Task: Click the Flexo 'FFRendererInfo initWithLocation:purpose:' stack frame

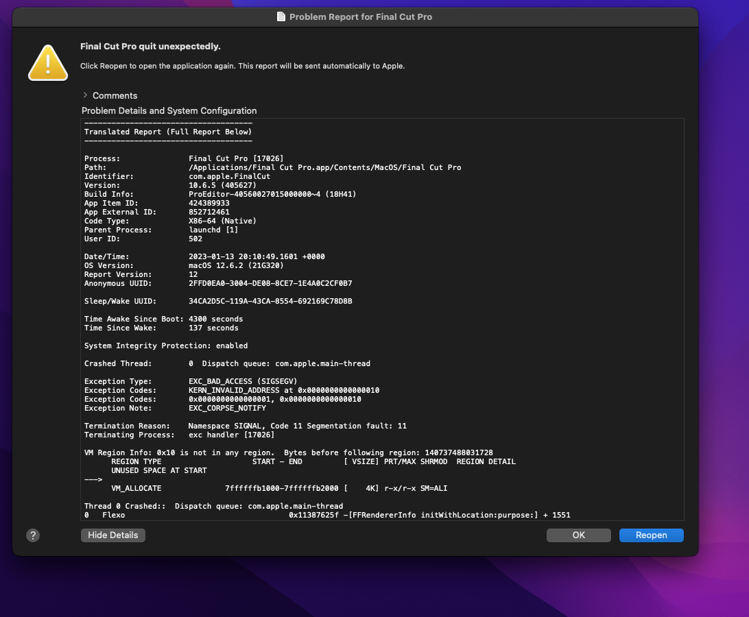Action: (x=327, y=515)
